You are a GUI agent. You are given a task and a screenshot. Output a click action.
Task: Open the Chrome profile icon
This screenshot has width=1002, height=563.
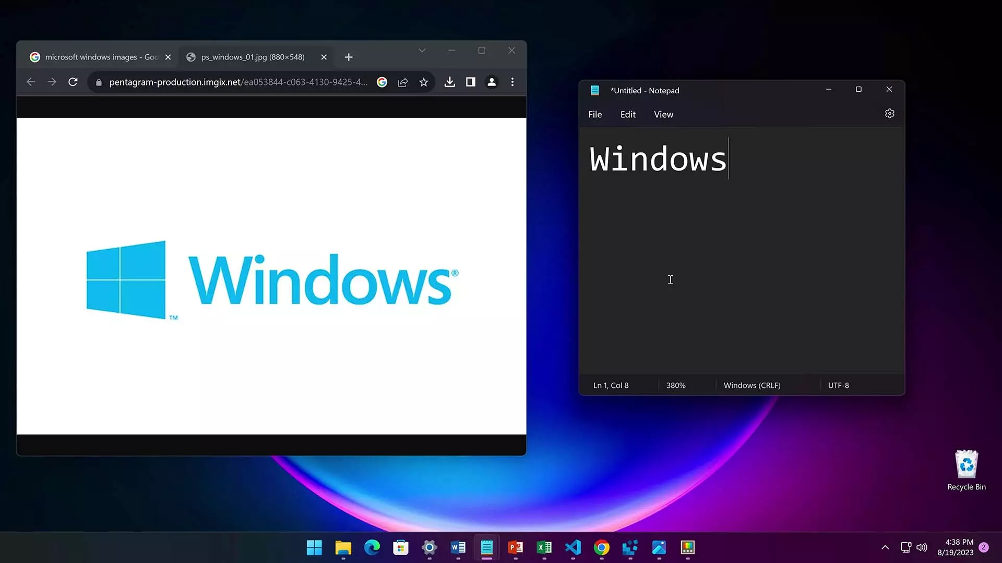[x=492, y=82]
